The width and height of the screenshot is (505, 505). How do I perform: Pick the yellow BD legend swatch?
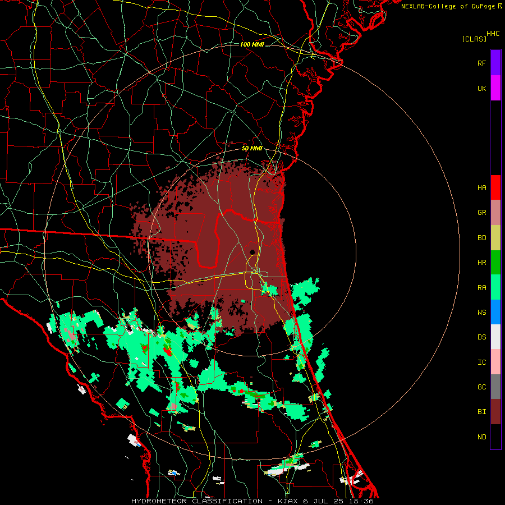tap(495, 238)
